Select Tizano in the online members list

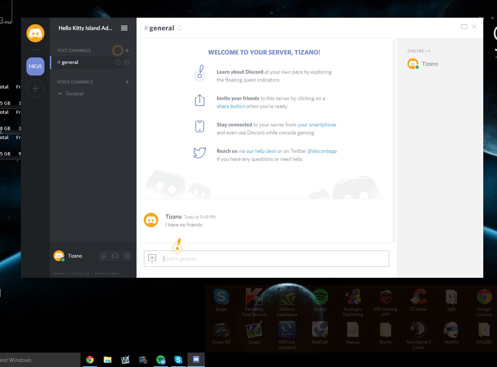click(x=440, y=64)
